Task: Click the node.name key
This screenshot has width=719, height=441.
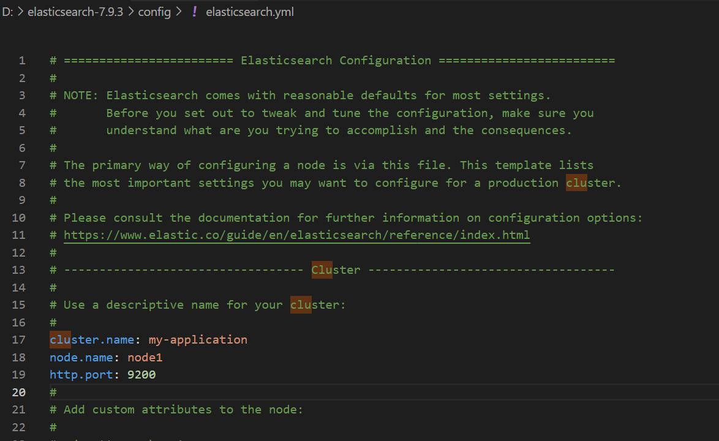Action: click(x=85, y=357)
